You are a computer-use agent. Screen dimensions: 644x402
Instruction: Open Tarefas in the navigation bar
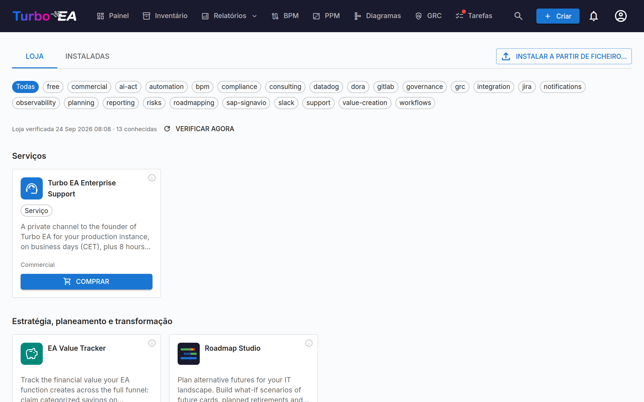[474, 16]
